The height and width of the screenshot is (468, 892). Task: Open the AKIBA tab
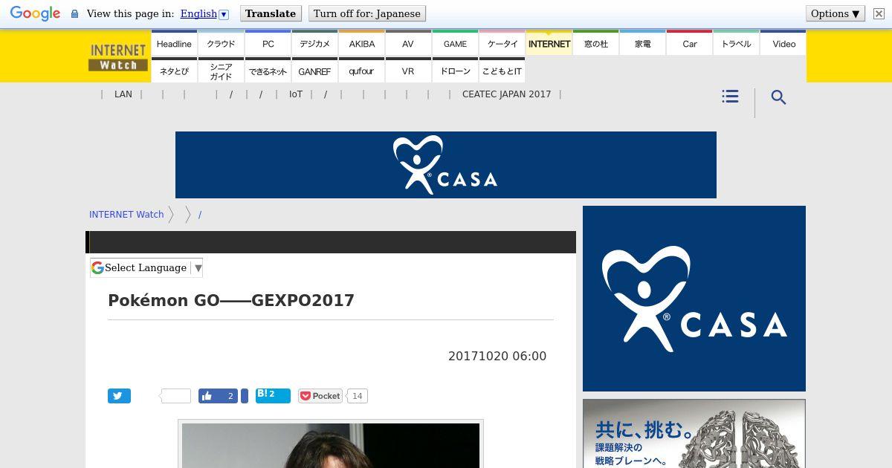point(361,43)
